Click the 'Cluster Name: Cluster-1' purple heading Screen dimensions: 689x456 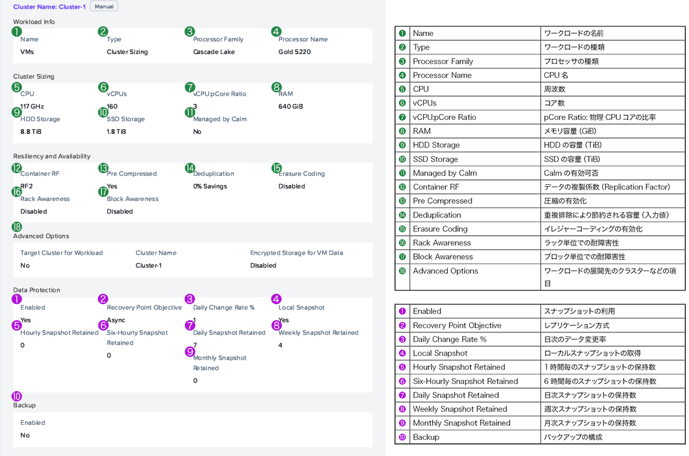point(49,7)
